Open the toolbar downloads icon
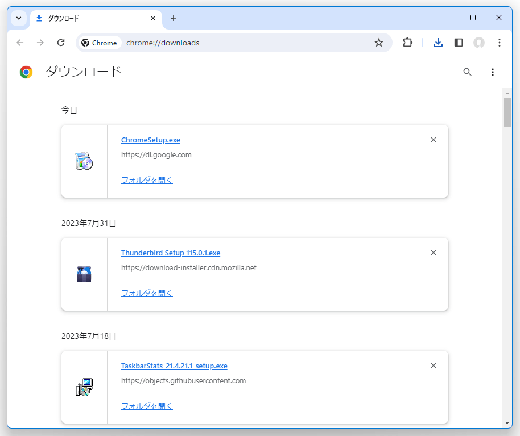Viewport: 520px width, 436px height. [438, 43]
